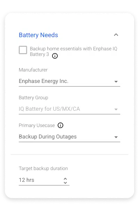
Task: Open info icon next to Primary Usecase
Action: click(60, 125)
